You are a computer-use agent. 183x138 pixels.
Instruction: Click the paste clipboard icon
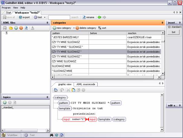74,90
